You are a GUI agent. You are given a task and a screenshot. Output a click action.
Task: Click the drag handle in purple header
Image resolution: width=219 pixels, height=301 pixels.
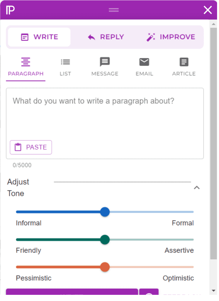coord(114,10)
